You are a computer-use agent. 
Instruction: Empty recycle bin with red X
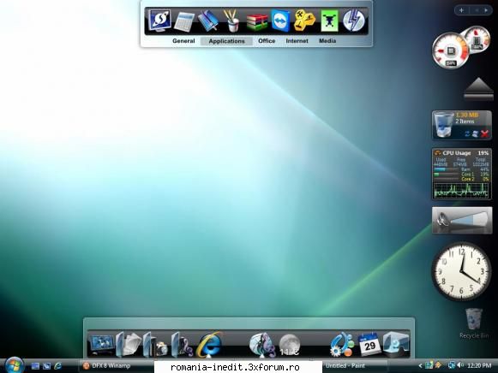pyautogui.click(x=484, y=134)
